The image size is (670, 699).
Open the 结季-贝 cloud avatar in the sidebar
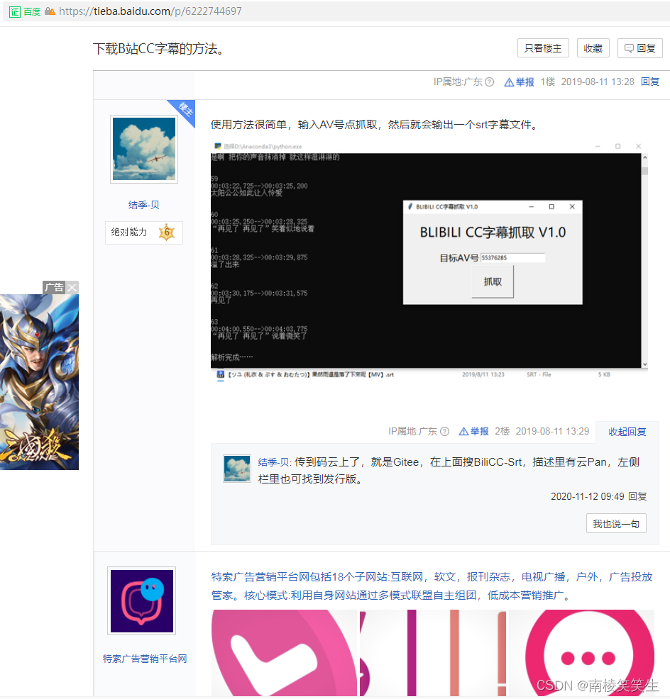pyautogui.click(x=144, y=149)
